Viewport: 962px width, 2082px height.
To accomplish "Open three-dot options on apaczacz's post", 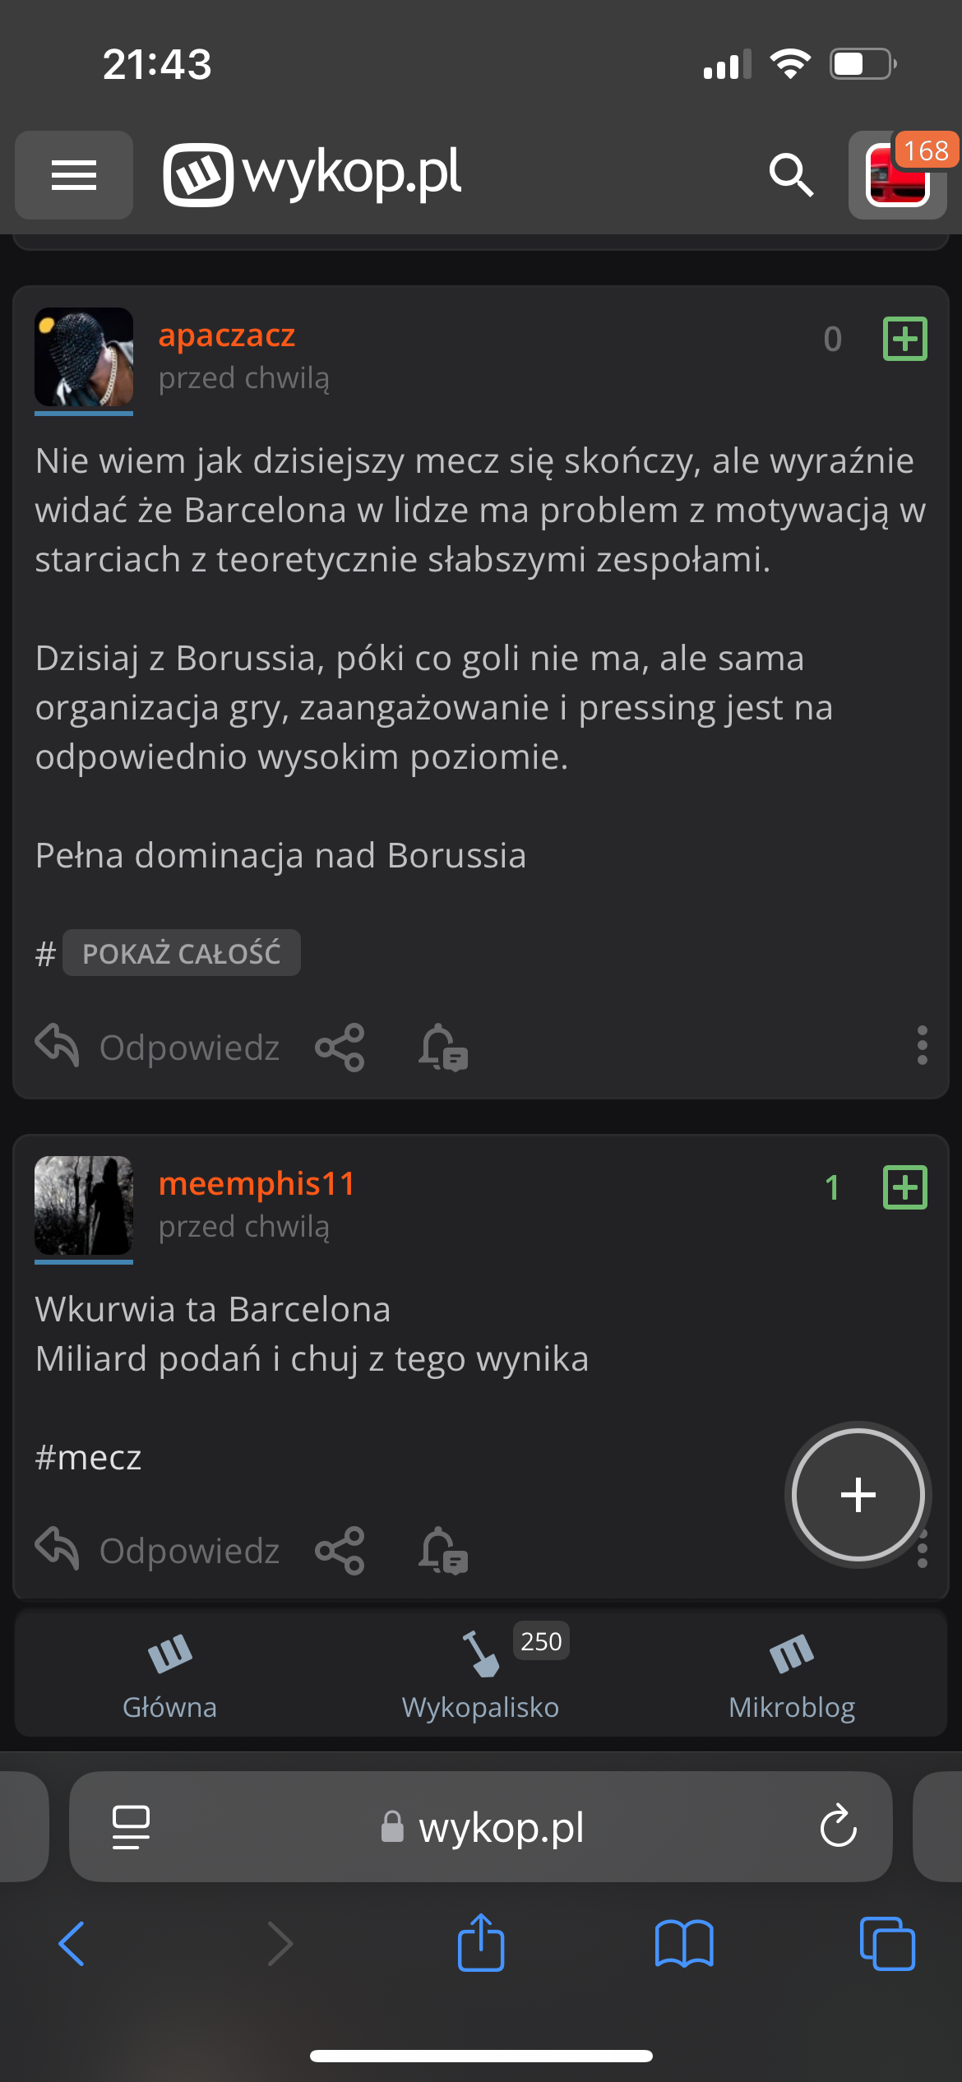I will [x=923, y=1045].
